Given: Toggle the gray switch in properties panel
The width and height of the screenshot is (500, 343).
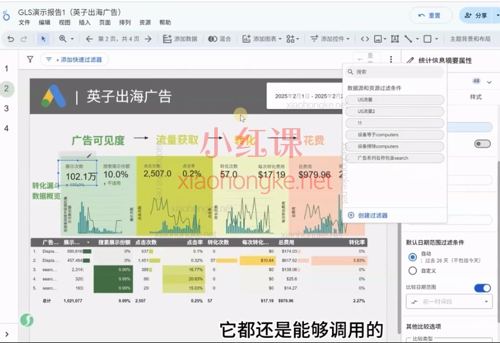Looking at the screenshot, I should pos(482,144).
